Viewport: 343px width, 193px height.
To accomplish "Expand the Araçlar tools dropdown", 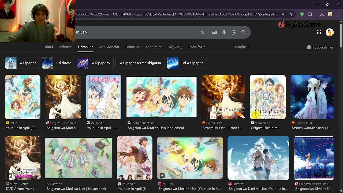I will click(242, 47).
